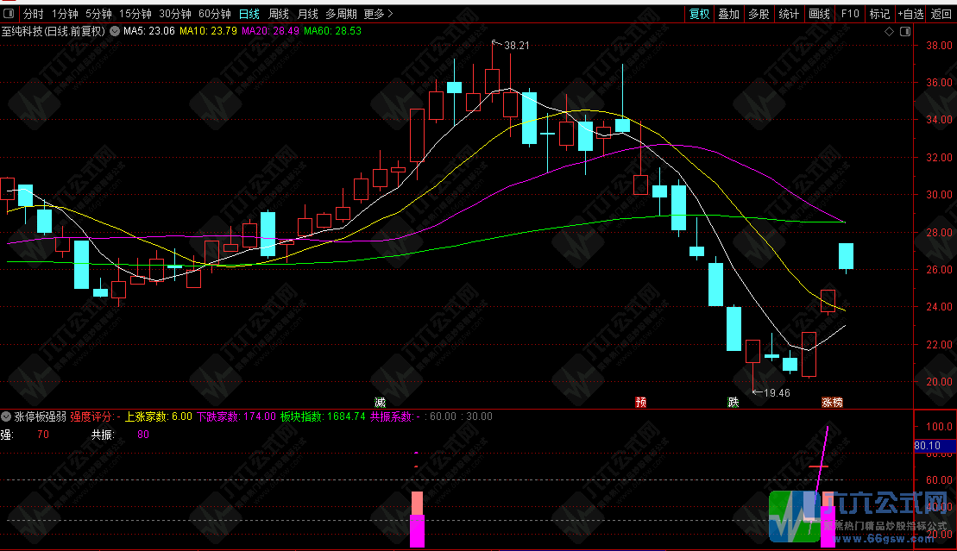The height and width of the screenshot is (551, 957).
Task: Select the 30分钟 period tab
Action: 175,14
